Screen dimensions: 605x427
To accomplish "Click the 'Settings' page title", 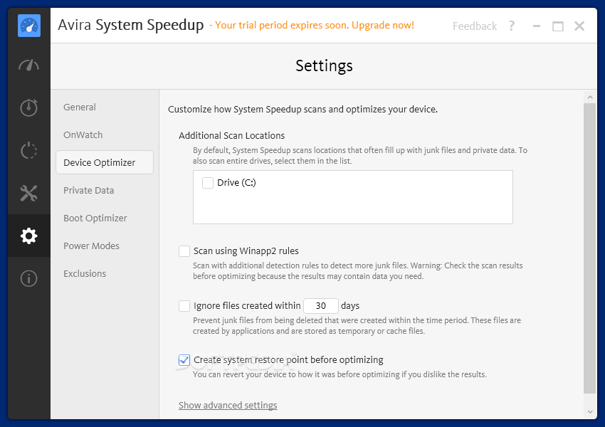I will coord(324,66).
